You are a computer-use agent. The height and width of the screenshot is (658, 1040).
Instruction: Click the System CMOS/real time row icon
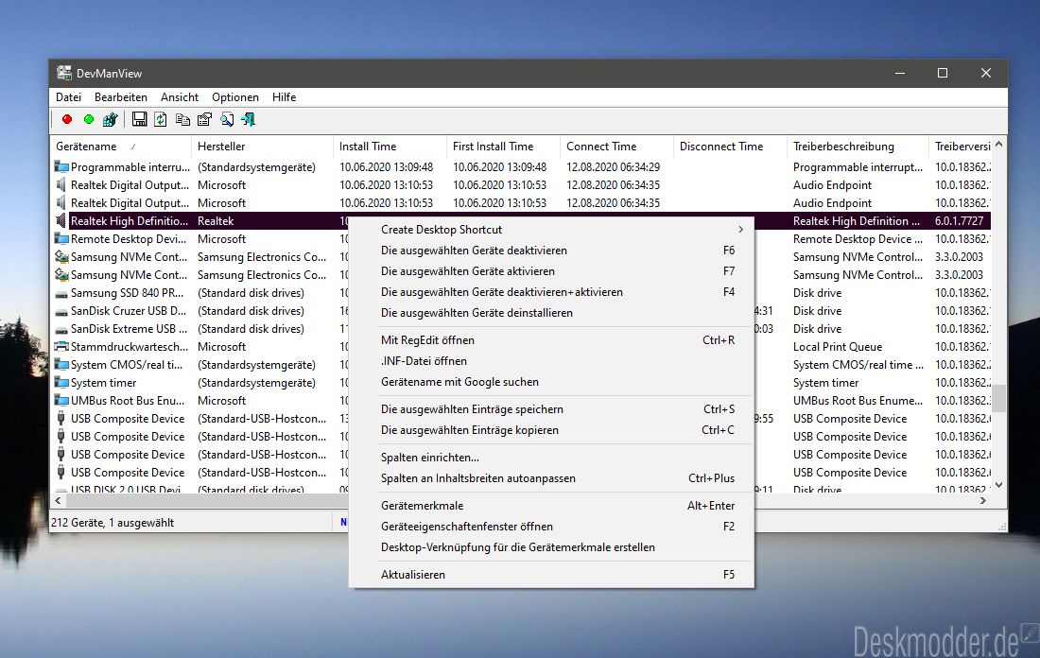pyautogui.click(x=61, y=365)
